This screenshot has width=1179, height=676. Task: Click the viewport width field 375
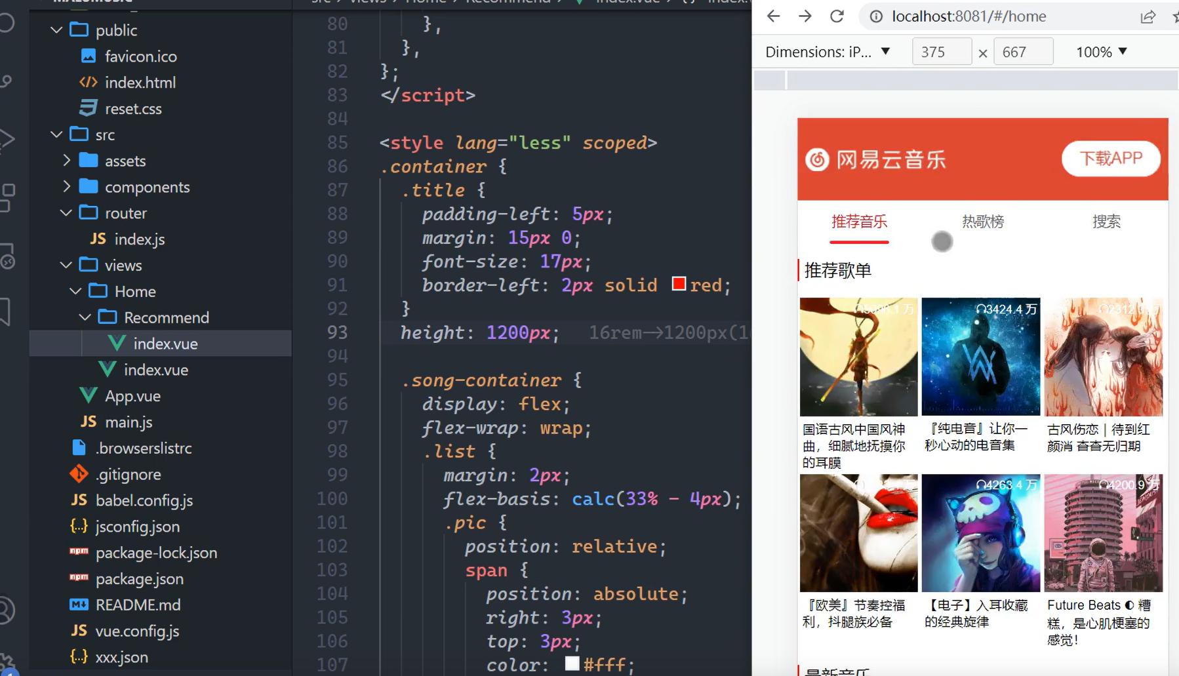pos(942,52)
